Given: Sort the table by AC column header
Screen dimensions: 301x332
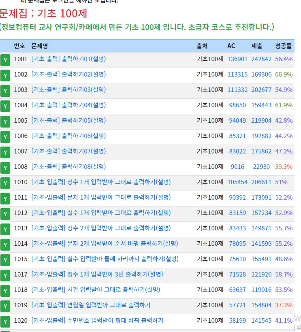Looking at the screenshot, I should [231, 46].
